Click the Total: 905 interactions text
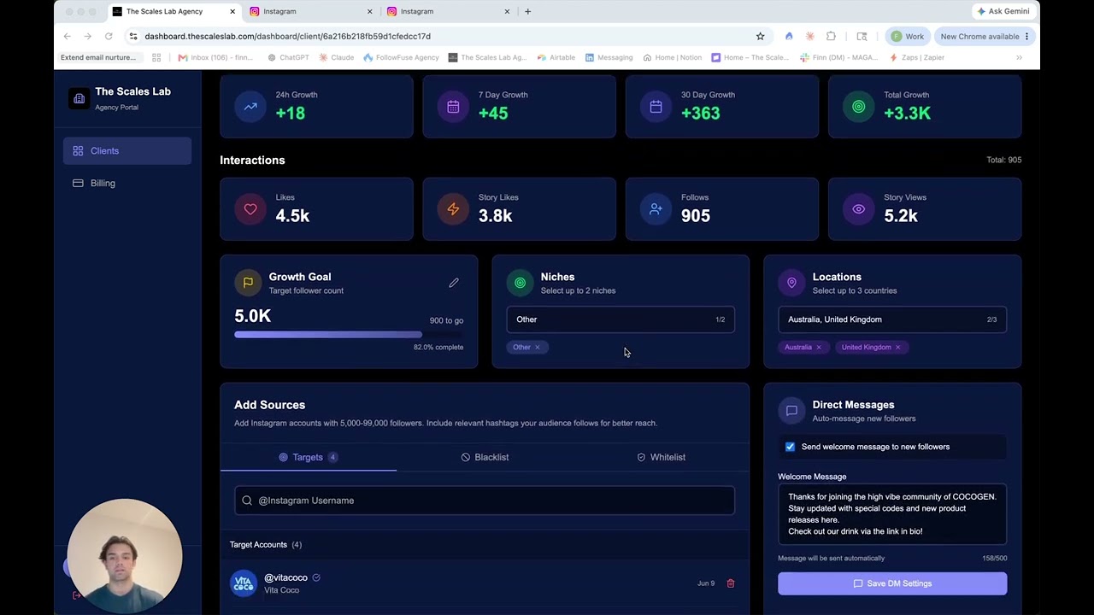Screen dimensions: 1094x615 click(1003, 160)
